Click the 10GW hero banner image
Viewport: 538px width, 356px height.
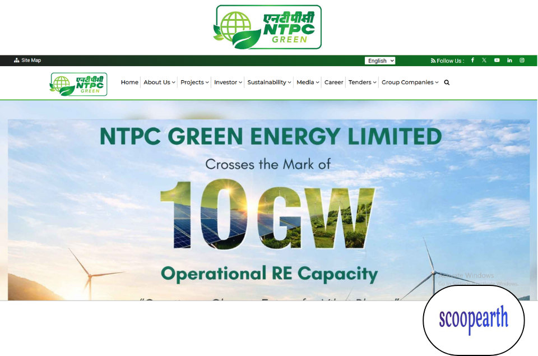(x=269, y=210)
